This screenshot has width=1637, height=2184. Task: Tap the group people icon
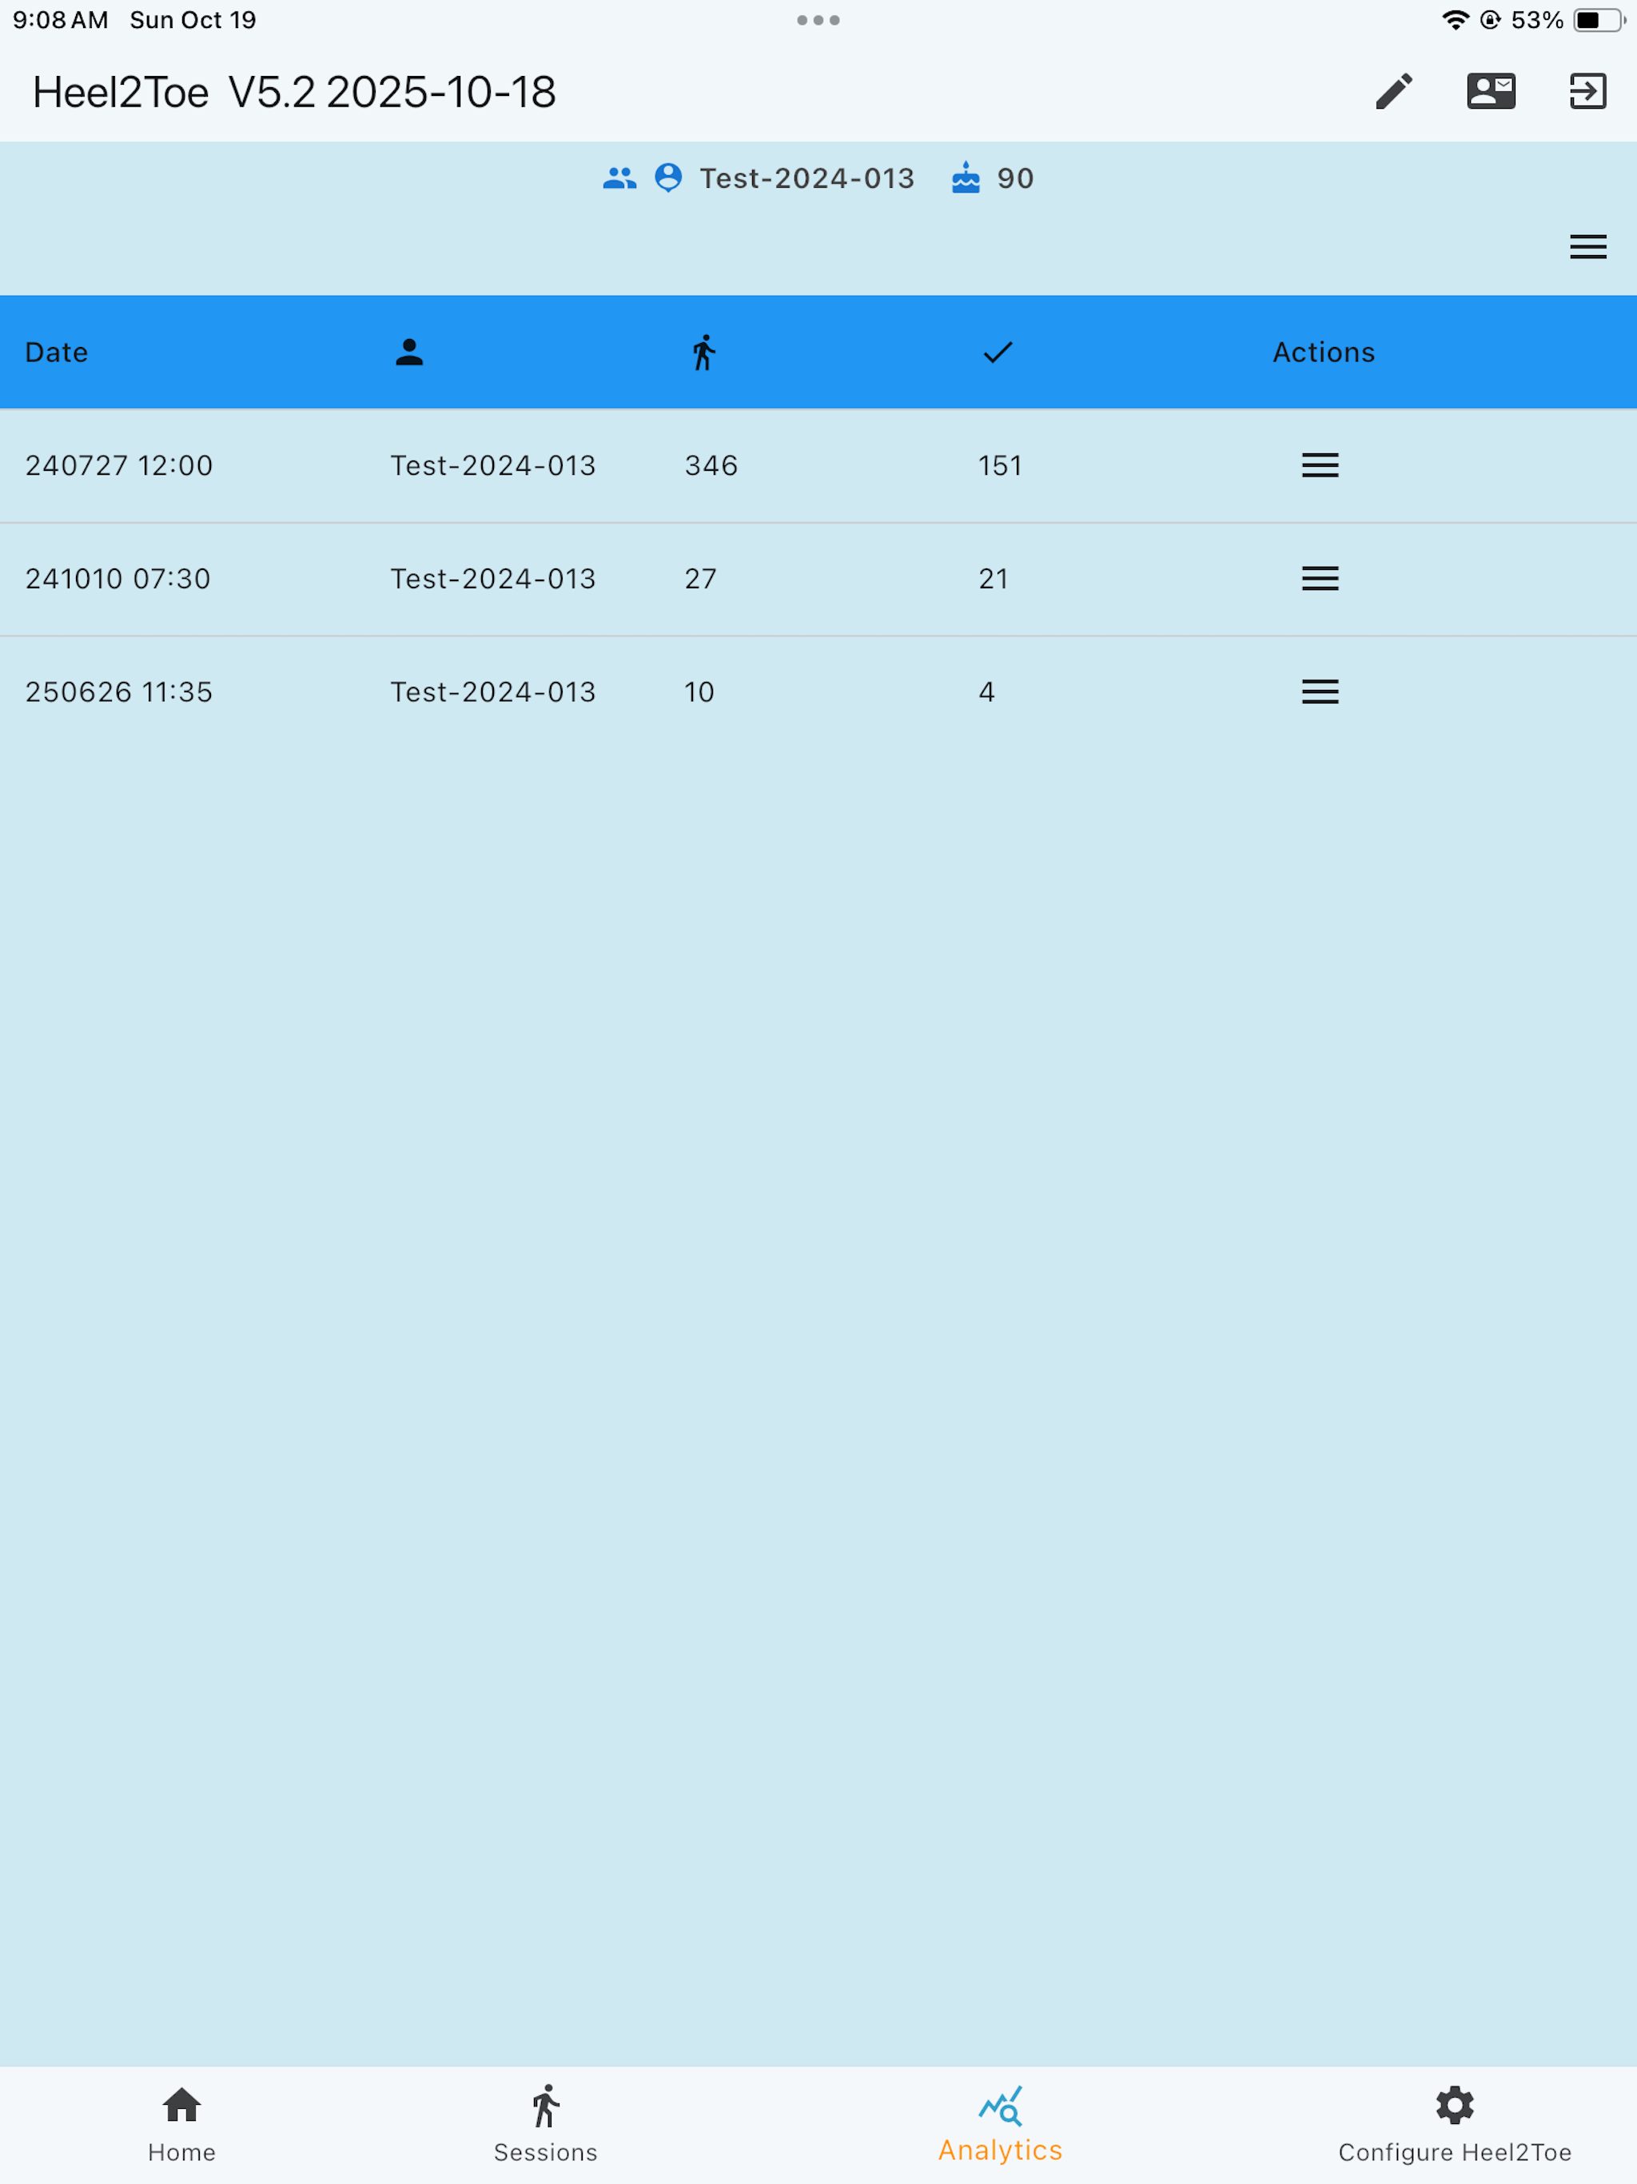click(x=620, y=179)
